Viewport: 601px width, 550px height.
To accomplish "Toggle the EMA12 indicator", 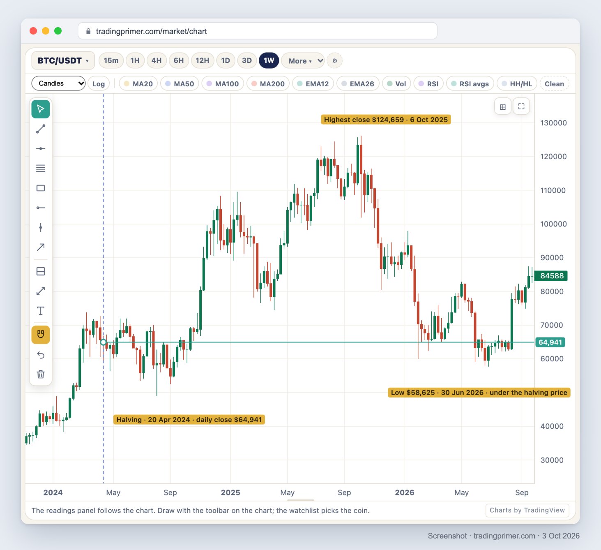I will click(313, 84).
